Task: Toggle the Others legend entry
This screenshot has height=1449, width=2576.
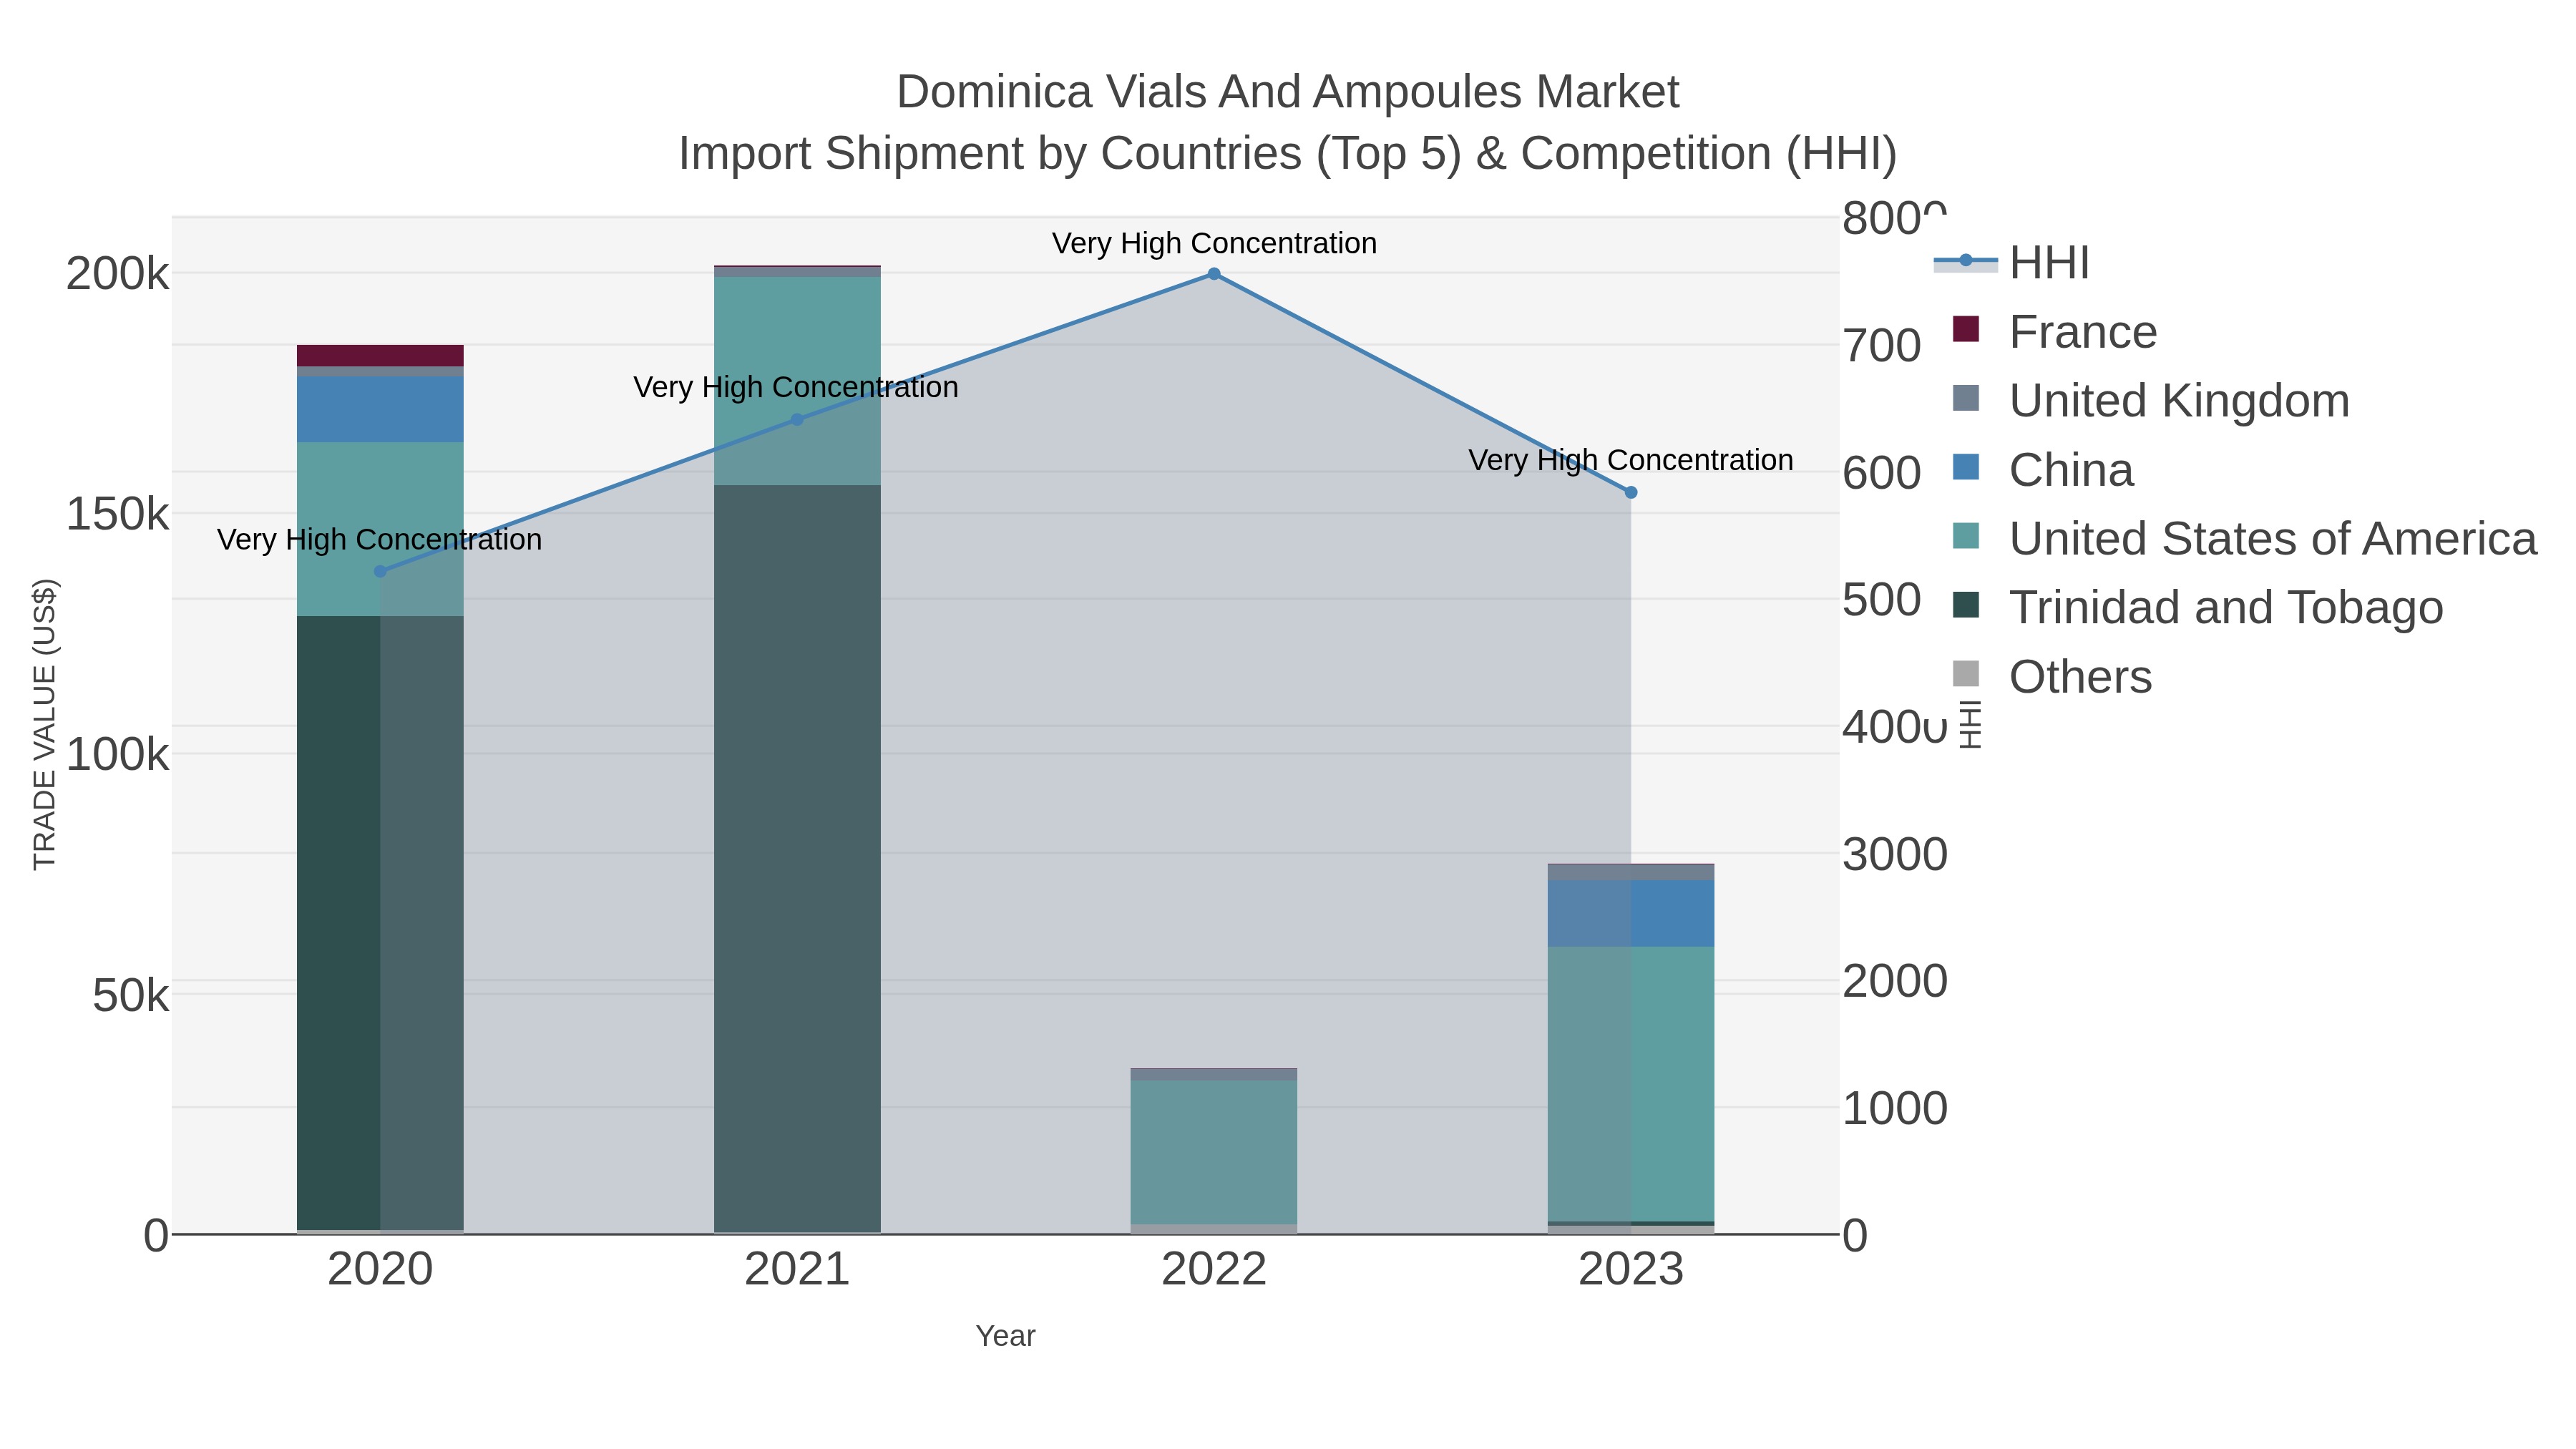Action: click(2052, 677)
